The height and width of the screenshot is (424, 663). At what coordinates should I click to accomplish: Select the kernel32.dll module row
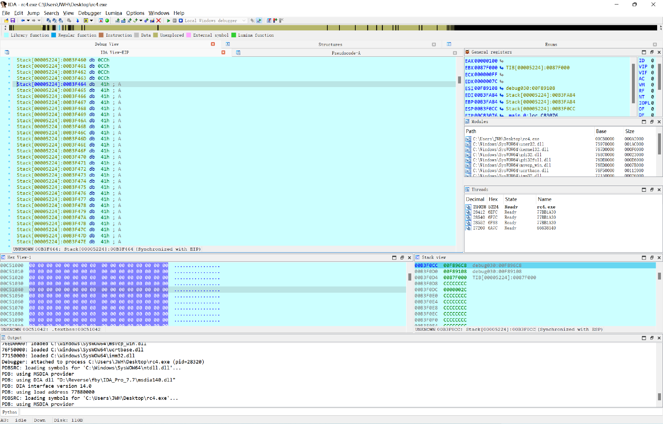[x=561, y=150]
